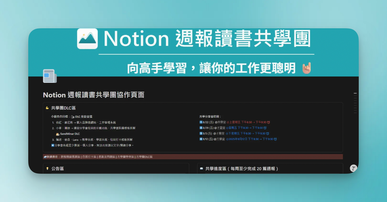
Task: Click the @下星期五 下午8:30 date reminder
Action: [x=247, y=134]
